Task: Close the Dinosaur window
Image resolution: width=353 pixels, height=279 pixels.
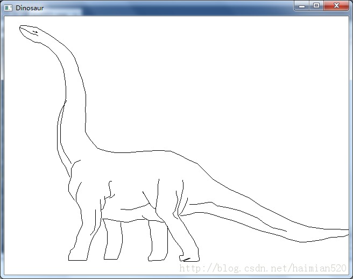Action: coord(336,5)
